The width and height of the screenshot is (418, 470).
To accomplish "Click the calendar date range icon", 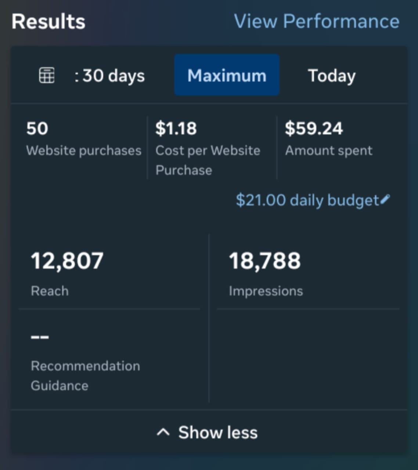I will click(47, 76).
